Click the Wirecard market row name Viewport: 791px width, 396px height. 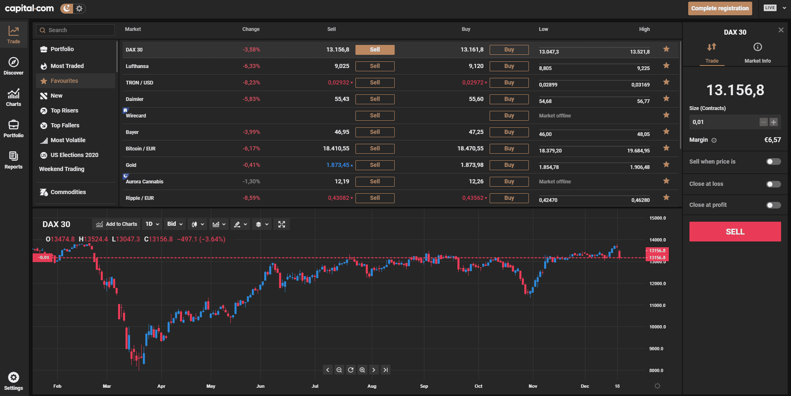136,116
